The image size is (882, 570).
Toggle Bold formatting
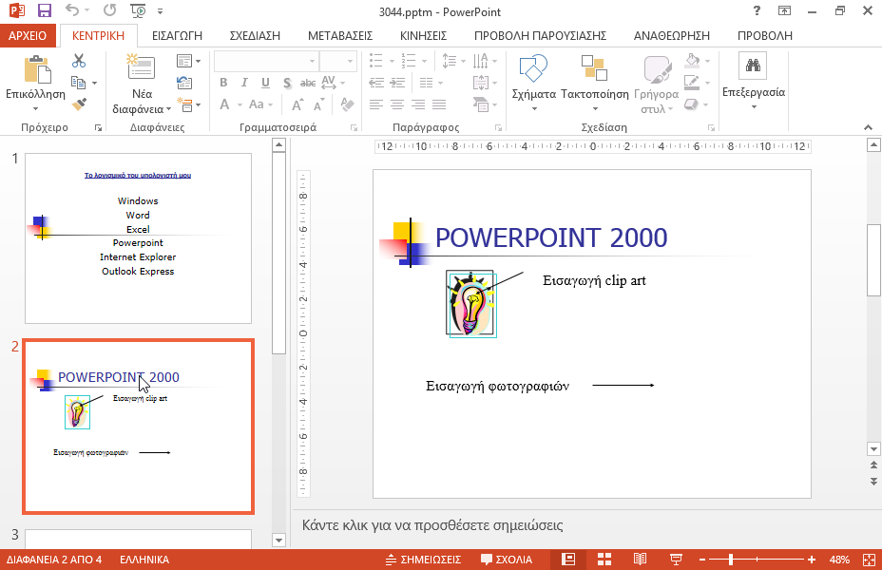[x=223, y=83]
